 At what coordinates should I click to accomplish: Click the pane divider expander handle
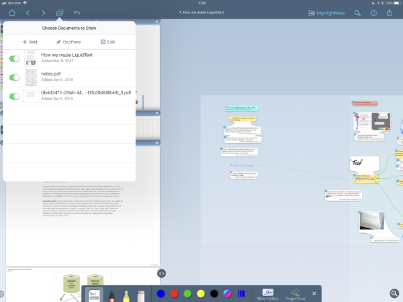pos(161,274)
